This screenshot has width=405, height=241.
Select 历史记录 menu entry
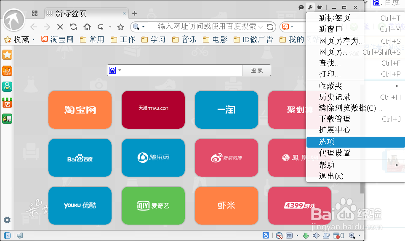(x=355, y=97)
